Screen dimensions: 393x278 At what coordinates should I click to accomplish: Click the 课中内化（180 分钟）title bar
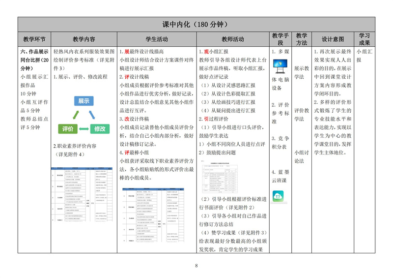[196, 25]
